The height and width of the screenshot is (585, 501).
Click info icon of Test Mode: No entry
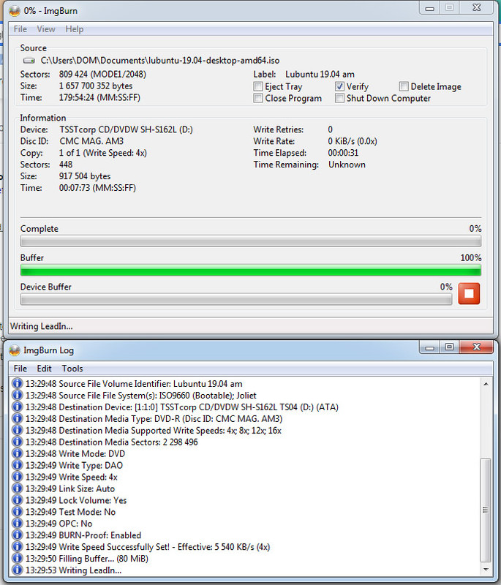click(17, 511)
